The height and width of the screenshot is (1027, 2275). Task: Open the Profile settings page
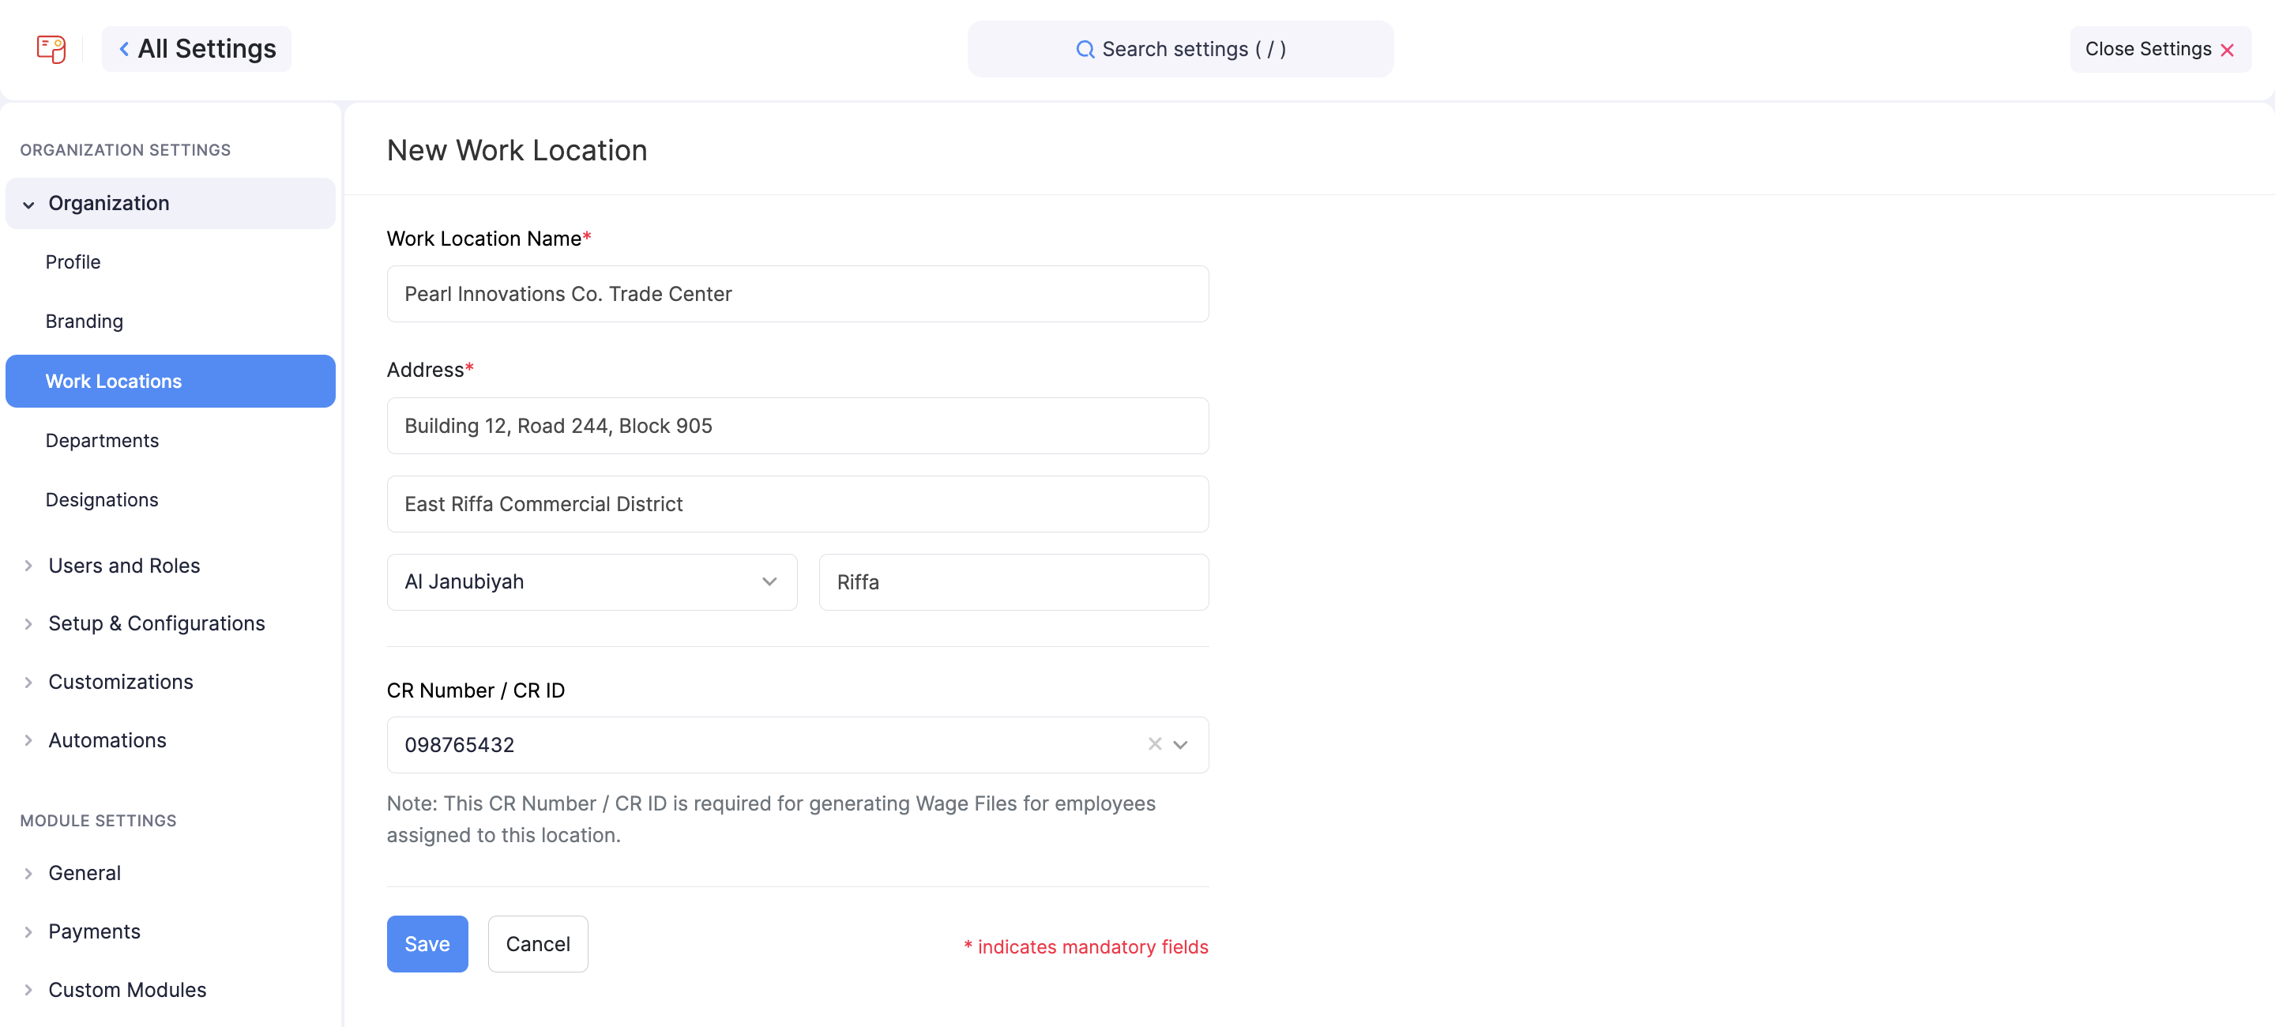point(73,262)
